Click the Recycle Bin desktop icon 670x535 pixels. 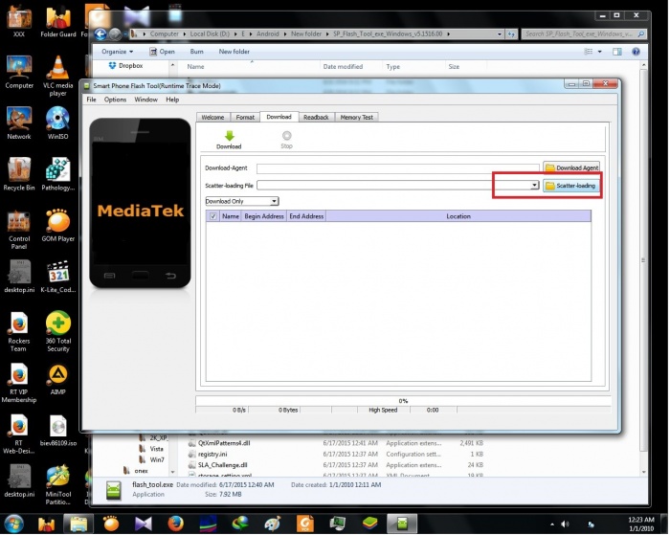coord(19,174)
